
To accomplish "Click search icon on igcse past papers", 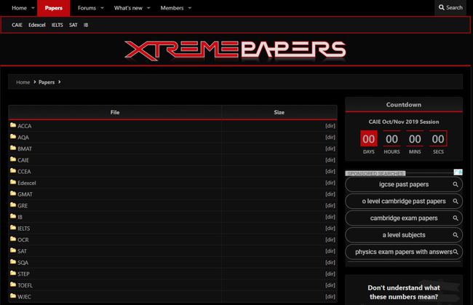I will pyautogui.click(x=456, y=184).
